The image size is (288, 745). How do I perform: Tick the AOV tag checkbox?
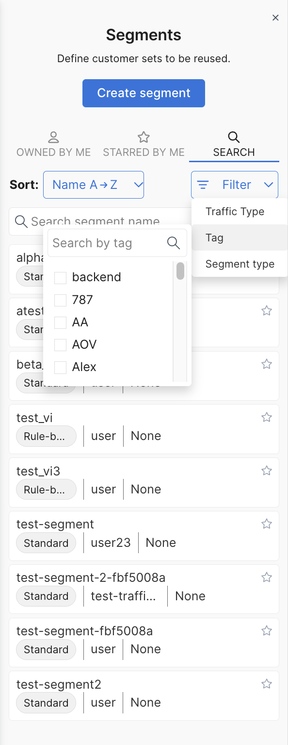60,345
